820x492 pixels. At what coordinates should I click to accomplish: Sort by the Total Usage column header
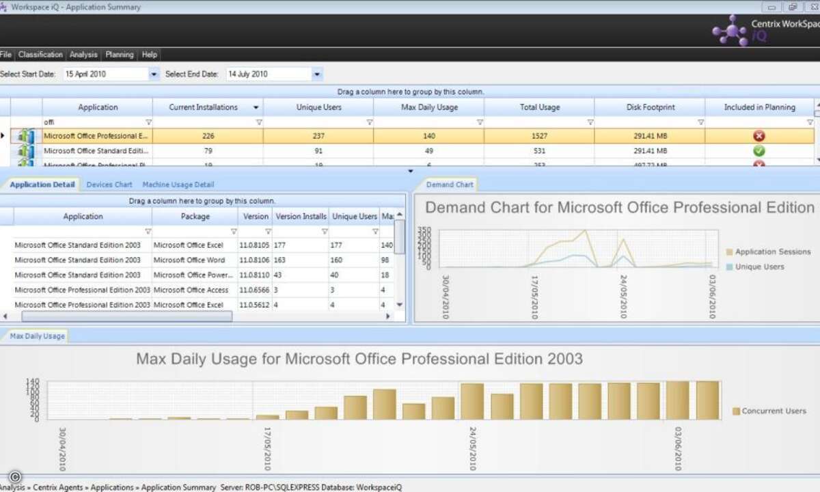pyautogui.click(x=539, y=107)
